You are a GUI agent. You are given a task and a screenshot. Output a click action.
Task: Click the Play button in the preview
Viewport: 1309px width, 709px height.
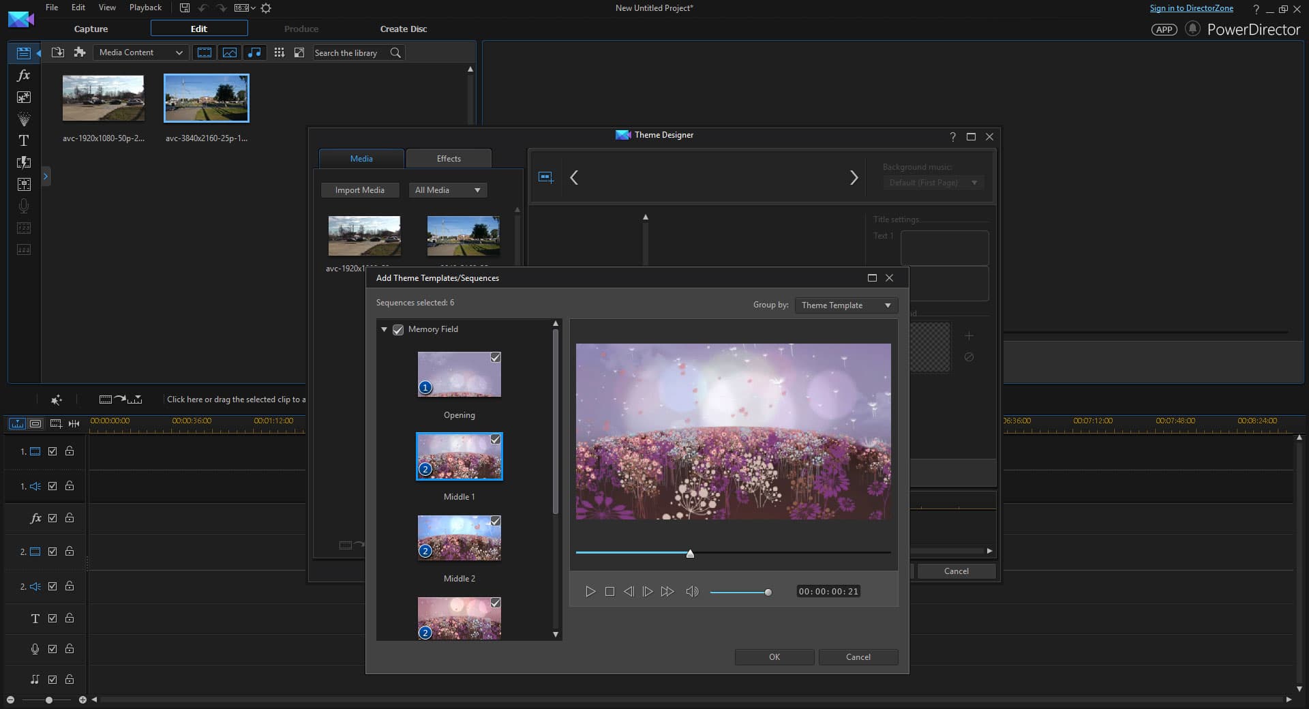pyautogui.click(x=590, y=592)
